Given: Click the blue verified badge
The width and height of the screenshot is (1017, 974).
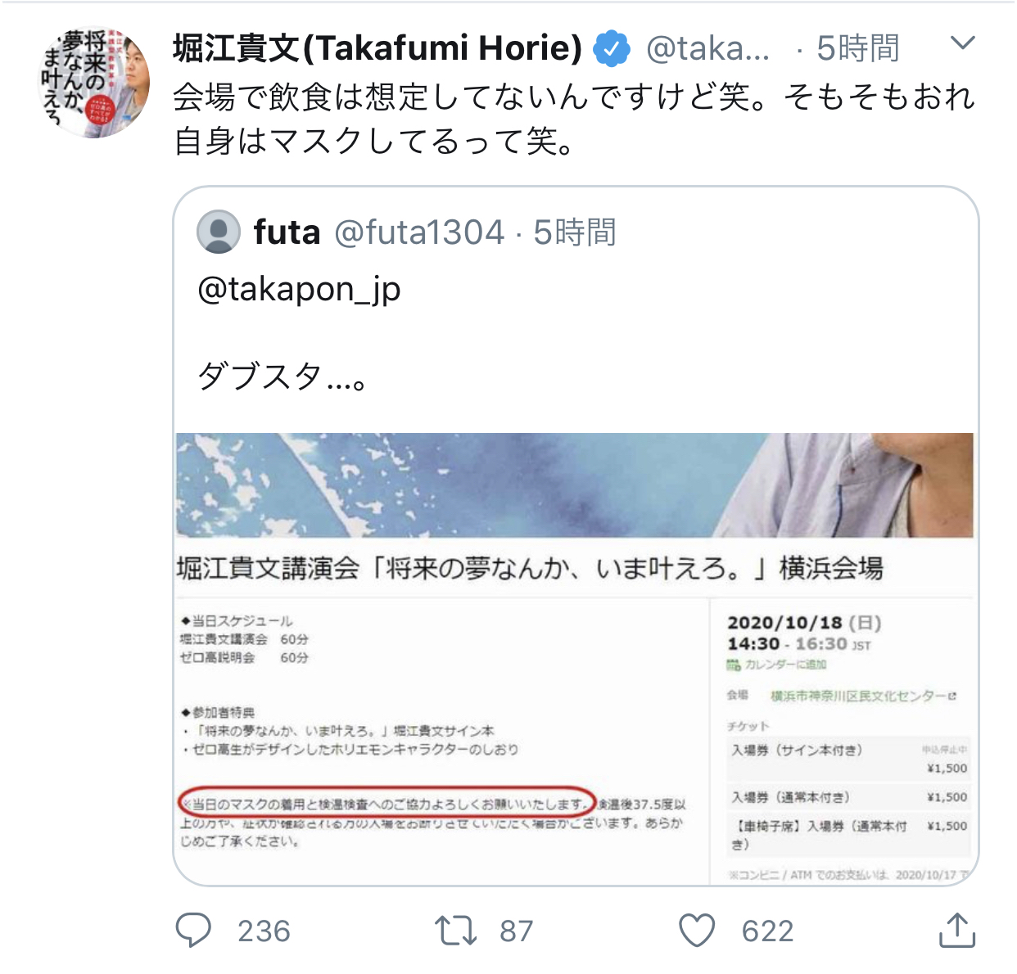Looking at the screenshot, I should tap(611, 48).
